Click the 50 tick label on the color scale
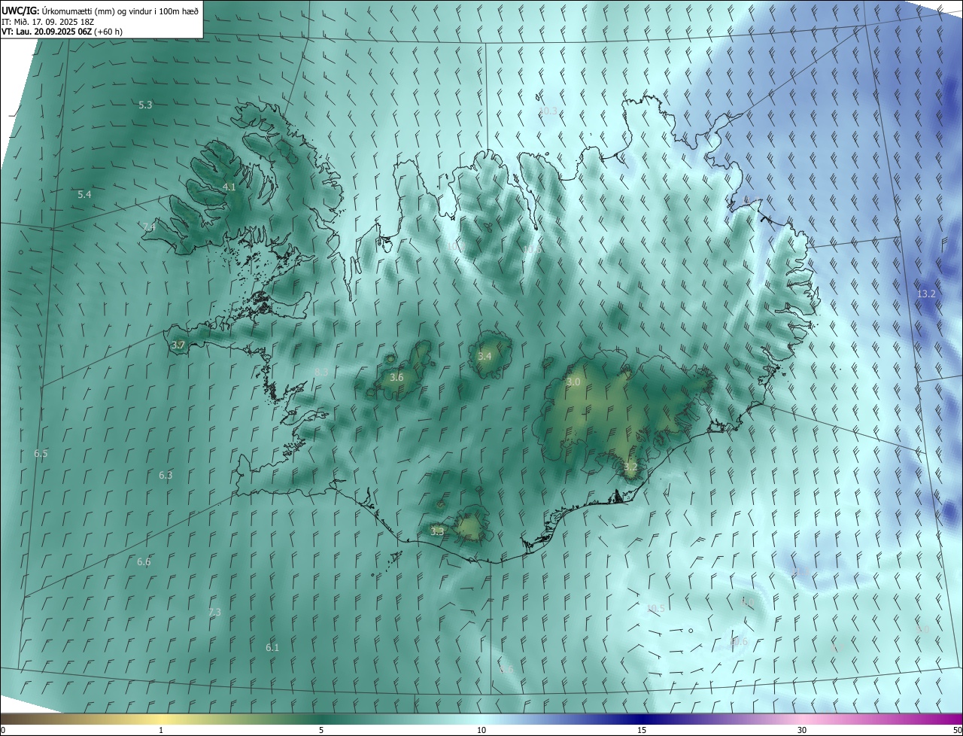The height and width of the screenshot is (736, 963). pos(957,730)
